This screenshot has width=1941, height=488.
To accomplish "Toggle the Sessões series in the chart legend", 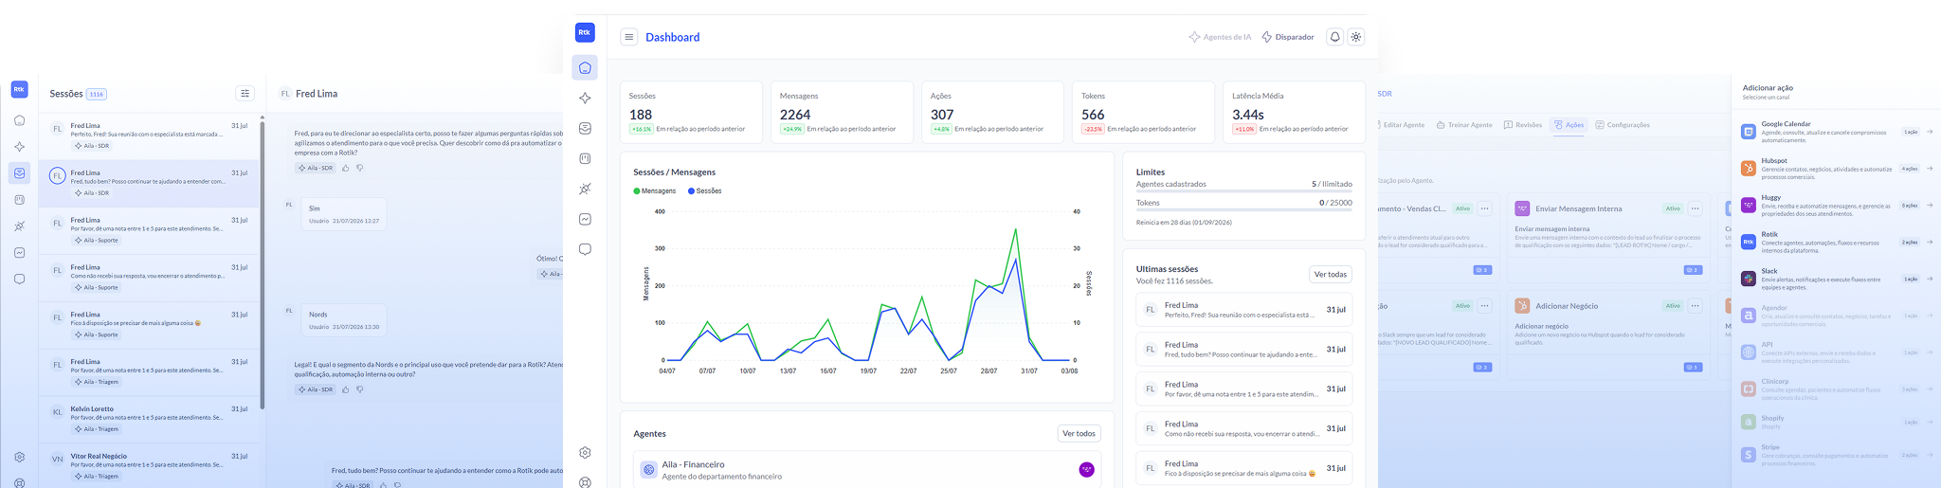I will 705,190.
